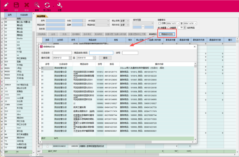Image resolution: width=239 pixels, height=157 pixels.
Task: Click the 查询 magnifier icon in toolbar
Action: pos(37,5)
